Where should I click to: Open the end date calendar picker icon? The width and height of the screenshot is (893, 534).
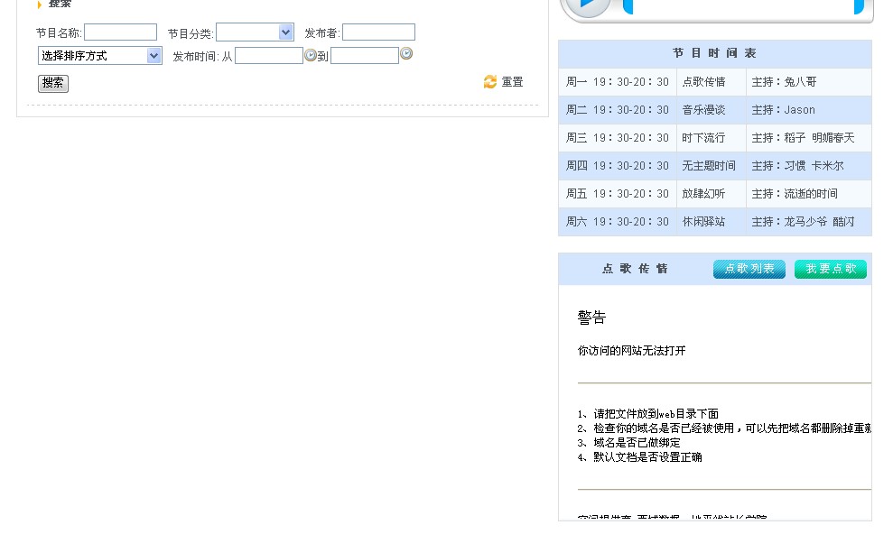coord(406,53)
